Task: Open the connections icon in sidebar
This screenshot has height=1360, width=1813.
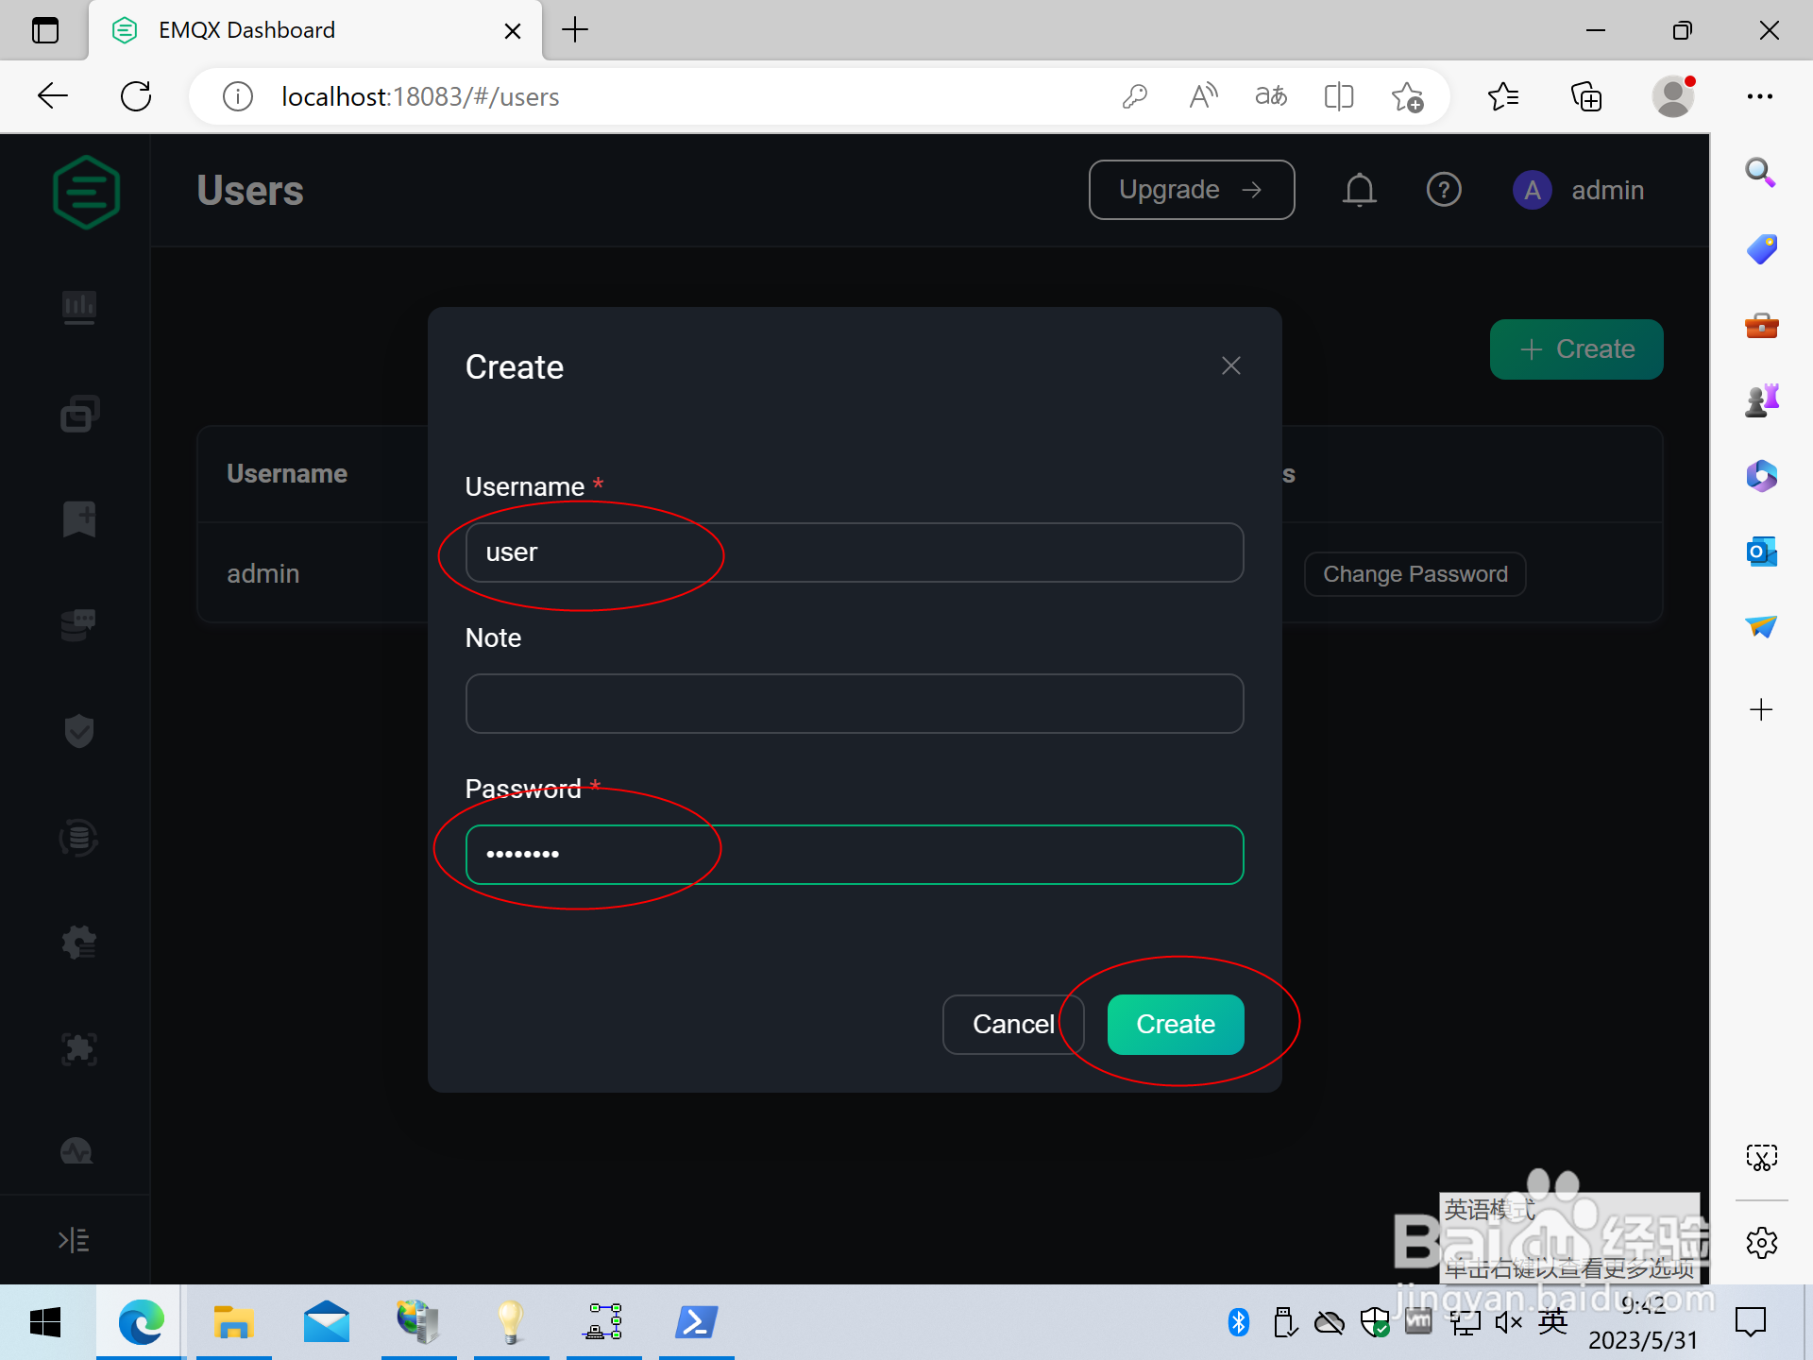Action: coord(79,414)
